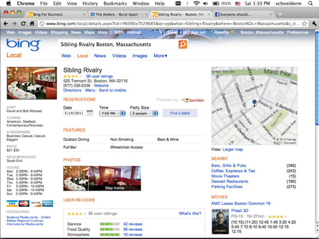Image resolution: width=319 pixels, height=239 pixels.
Task: Open Priest 3D movie link
Action: pyautogui.click(x=239, y=210)
